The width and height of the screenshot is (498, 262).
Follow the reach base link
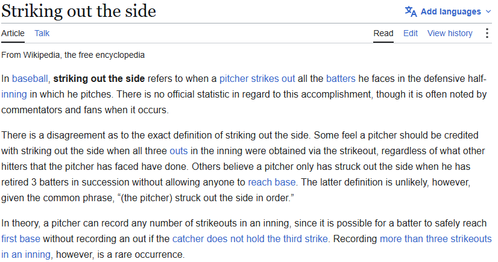tap(271, 182)
